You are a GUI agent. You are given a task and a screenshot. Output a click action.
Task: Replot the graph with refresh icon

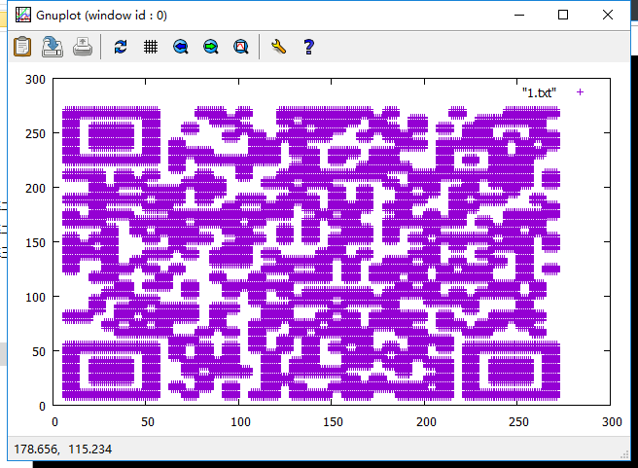(121, 46)
